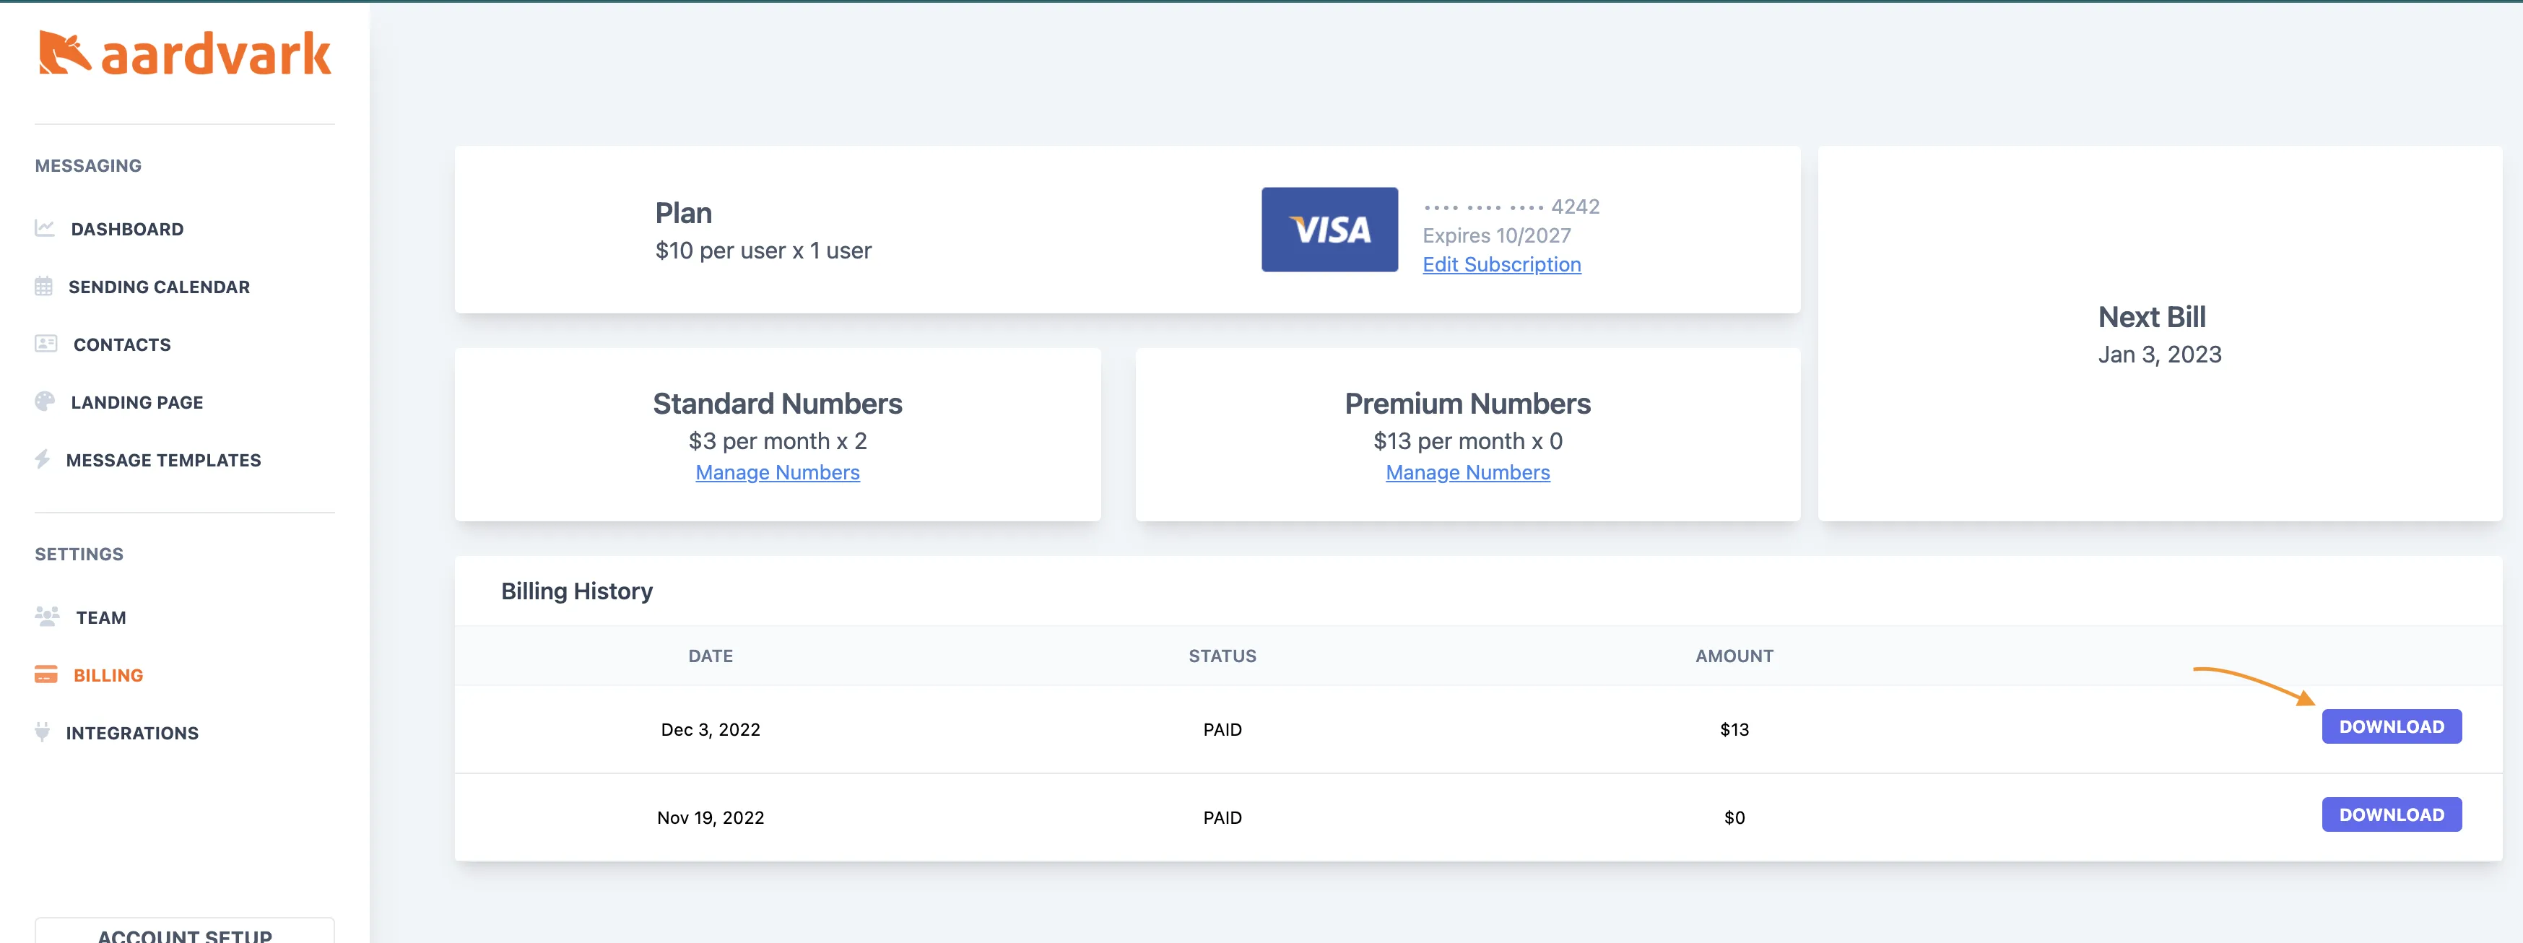
Task: Select the Message Templates lightning bolt icon
Action: [45, 459]
